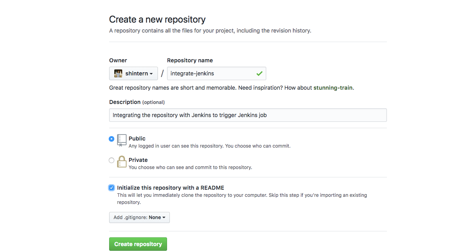The width and height of the screenshot is (475, 252).
Task: Use the stunning-train name suggestion link
Action: click(x=333, y=88)
